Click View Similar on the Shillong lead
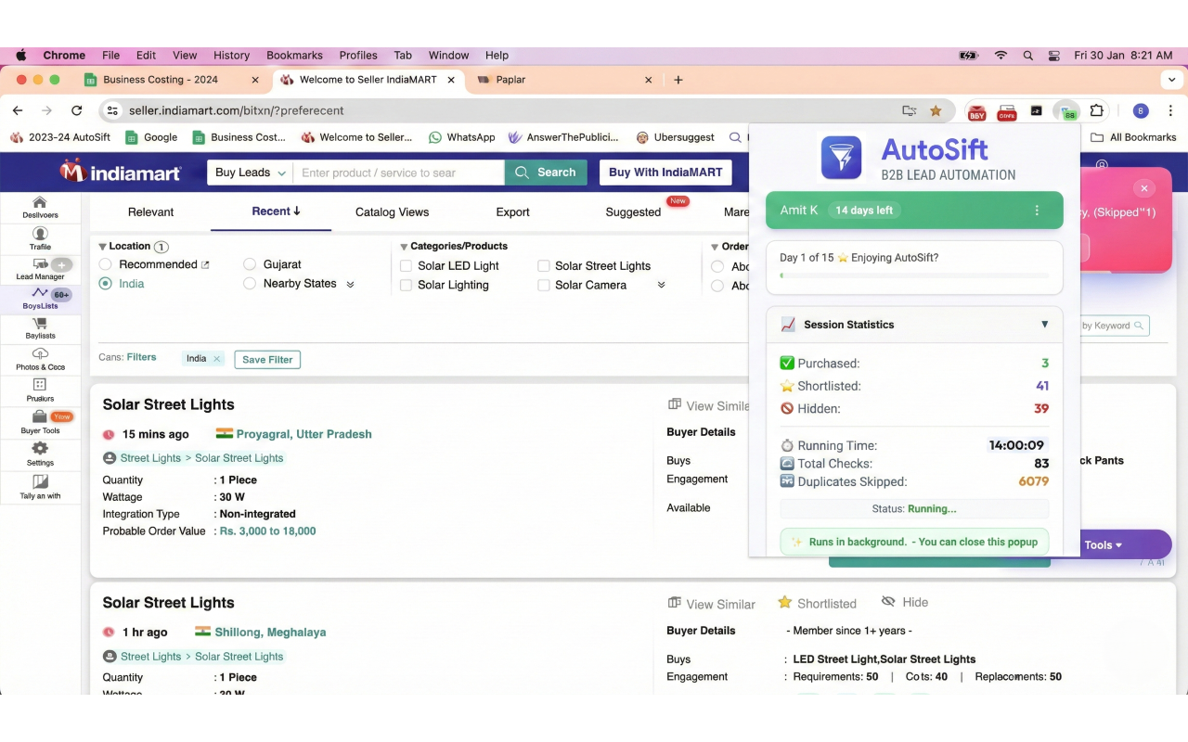The width and height of the screenshot is (1188, 742). tap(712, 604)
